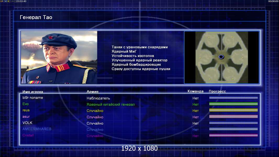Image resolution: width=279 pixels, height=157 pixels.
Task: Click the General Tao portrait image
Action: [59, 57]
